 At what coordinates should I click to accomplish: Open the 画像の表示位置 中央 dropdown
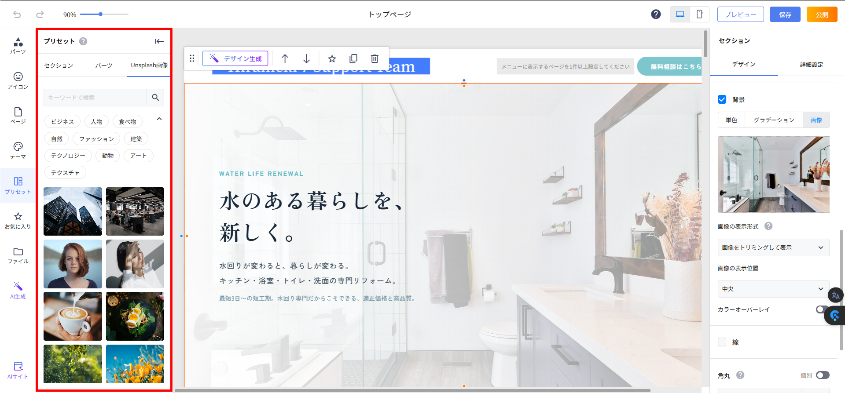tap(773, 289)
